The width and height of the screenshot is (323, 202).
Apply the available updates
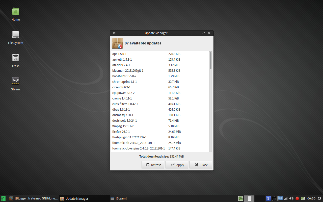pyautogui.click(x=177, y=165)
